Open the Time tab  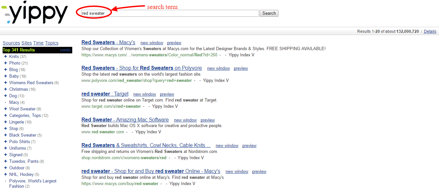pyautogui.click(x=38, y=43)
